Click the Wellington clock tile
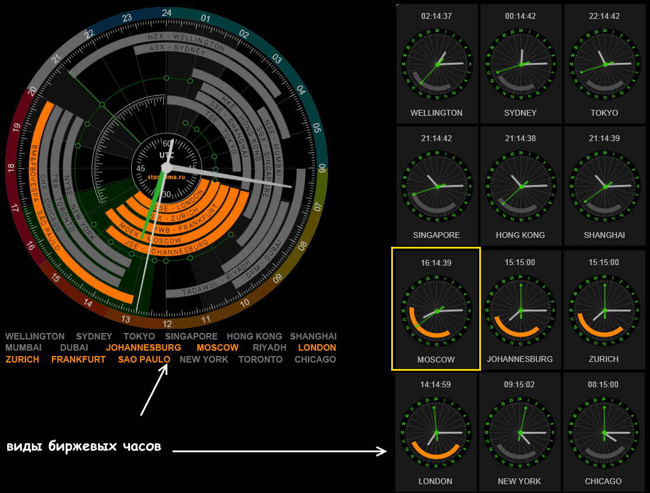 (x=437, y=64)
